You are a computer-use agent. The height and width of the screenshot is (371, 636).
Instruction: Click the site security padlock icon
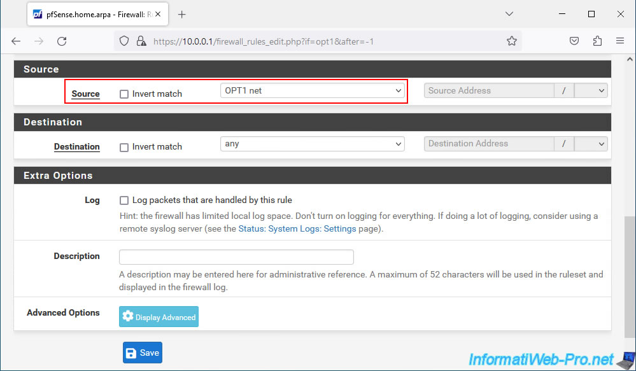[141, 41]
